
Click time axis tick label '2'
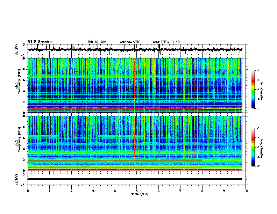(71, 191)
